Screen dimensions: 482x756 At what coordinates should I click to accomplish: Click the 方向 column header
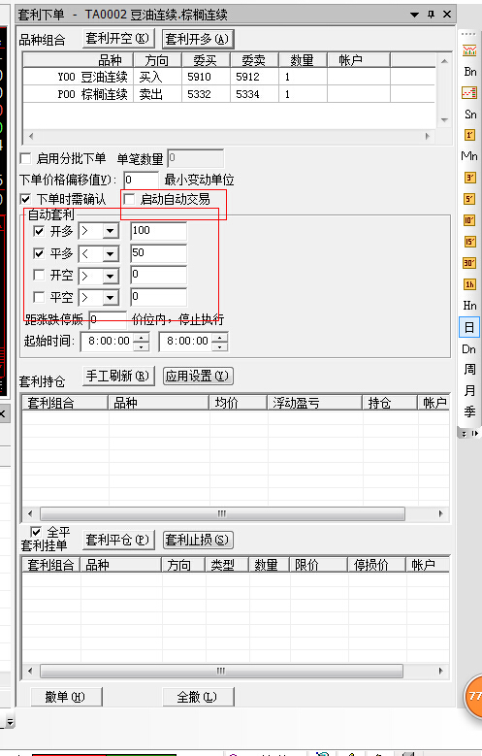pos(157,60)
